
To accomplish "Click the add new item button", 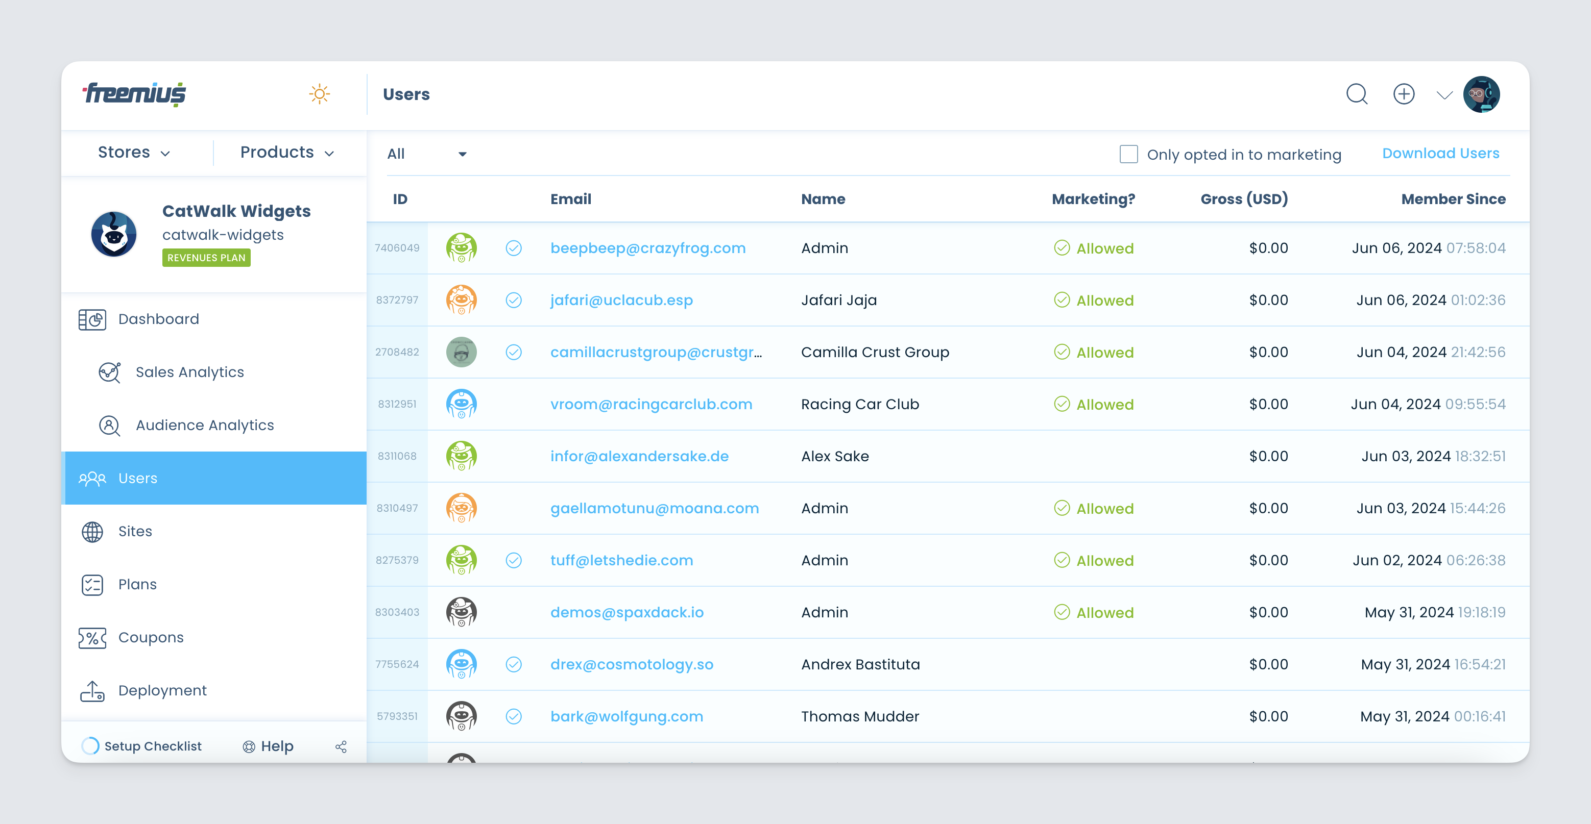I will click(x=1405, y=93).
